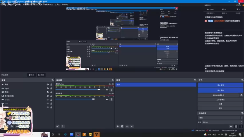The image size is (244, 137).
Task: Open the weather widget showing 25°C
Action: click(x=210, y=135)
